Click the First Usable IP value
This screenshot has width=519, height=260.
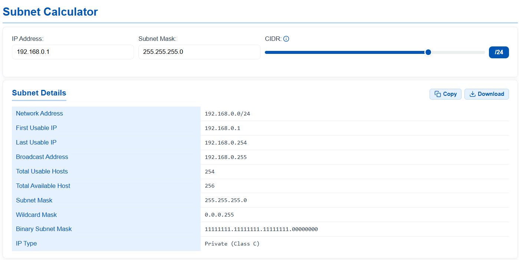(223, 128)
